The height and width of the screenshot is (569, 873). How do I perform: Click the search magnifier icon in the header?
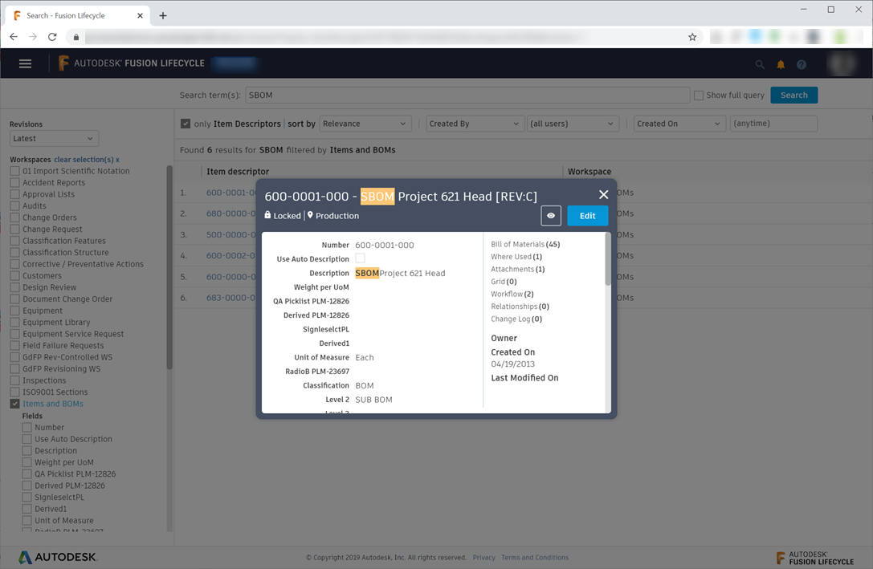tap(760, 63)
